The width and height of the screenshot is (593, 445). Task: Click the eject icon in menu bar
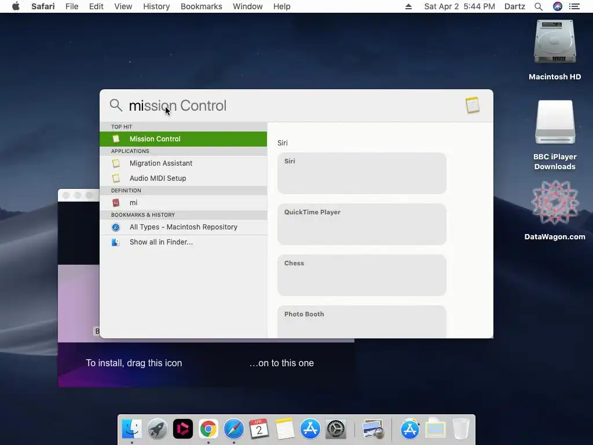(x=408, y=6)
